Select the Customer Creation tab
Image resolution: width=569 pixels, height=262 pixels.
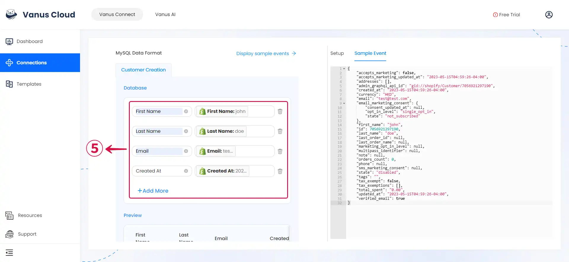click(143, 70)
